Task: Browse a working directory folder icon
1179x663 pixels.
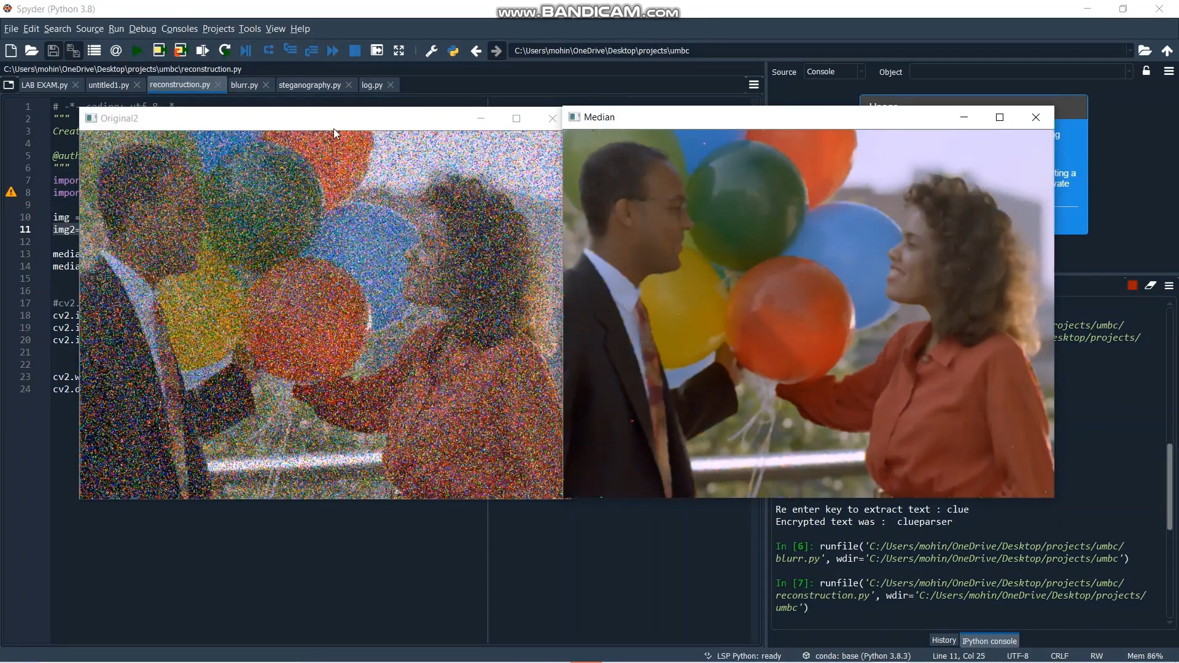Action: click(x=1145, y=51)
